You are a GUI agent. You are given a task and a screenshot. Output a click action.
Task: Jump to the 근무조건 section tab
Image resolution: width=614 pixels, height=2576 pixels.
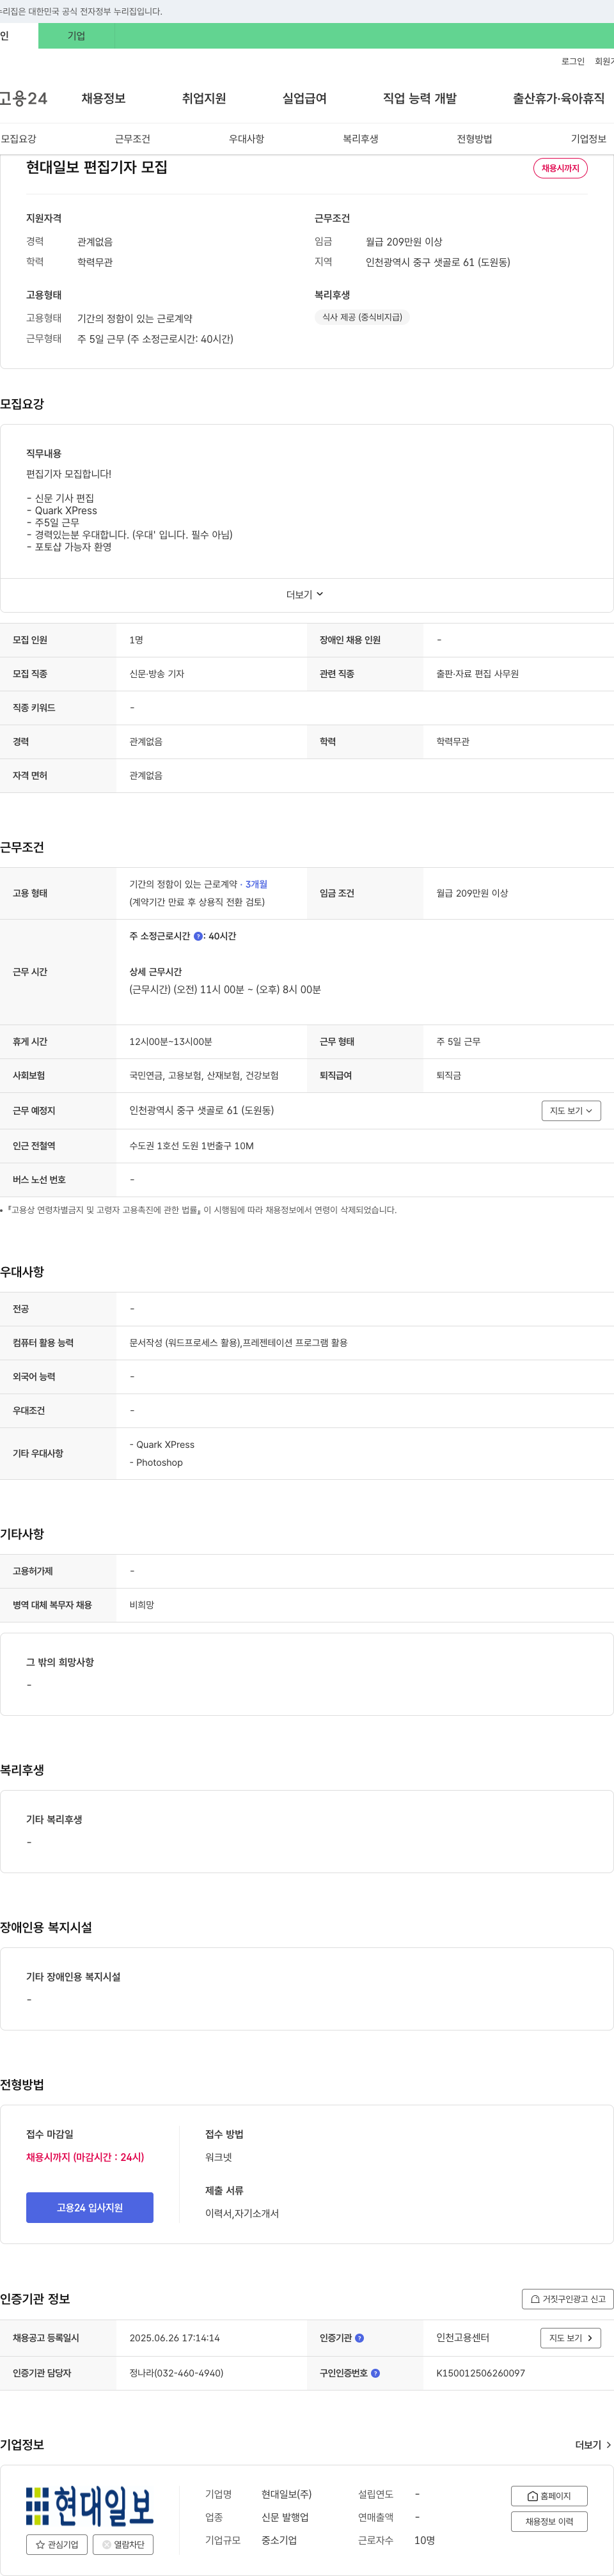pyautogui.click(x=132, y=139)
